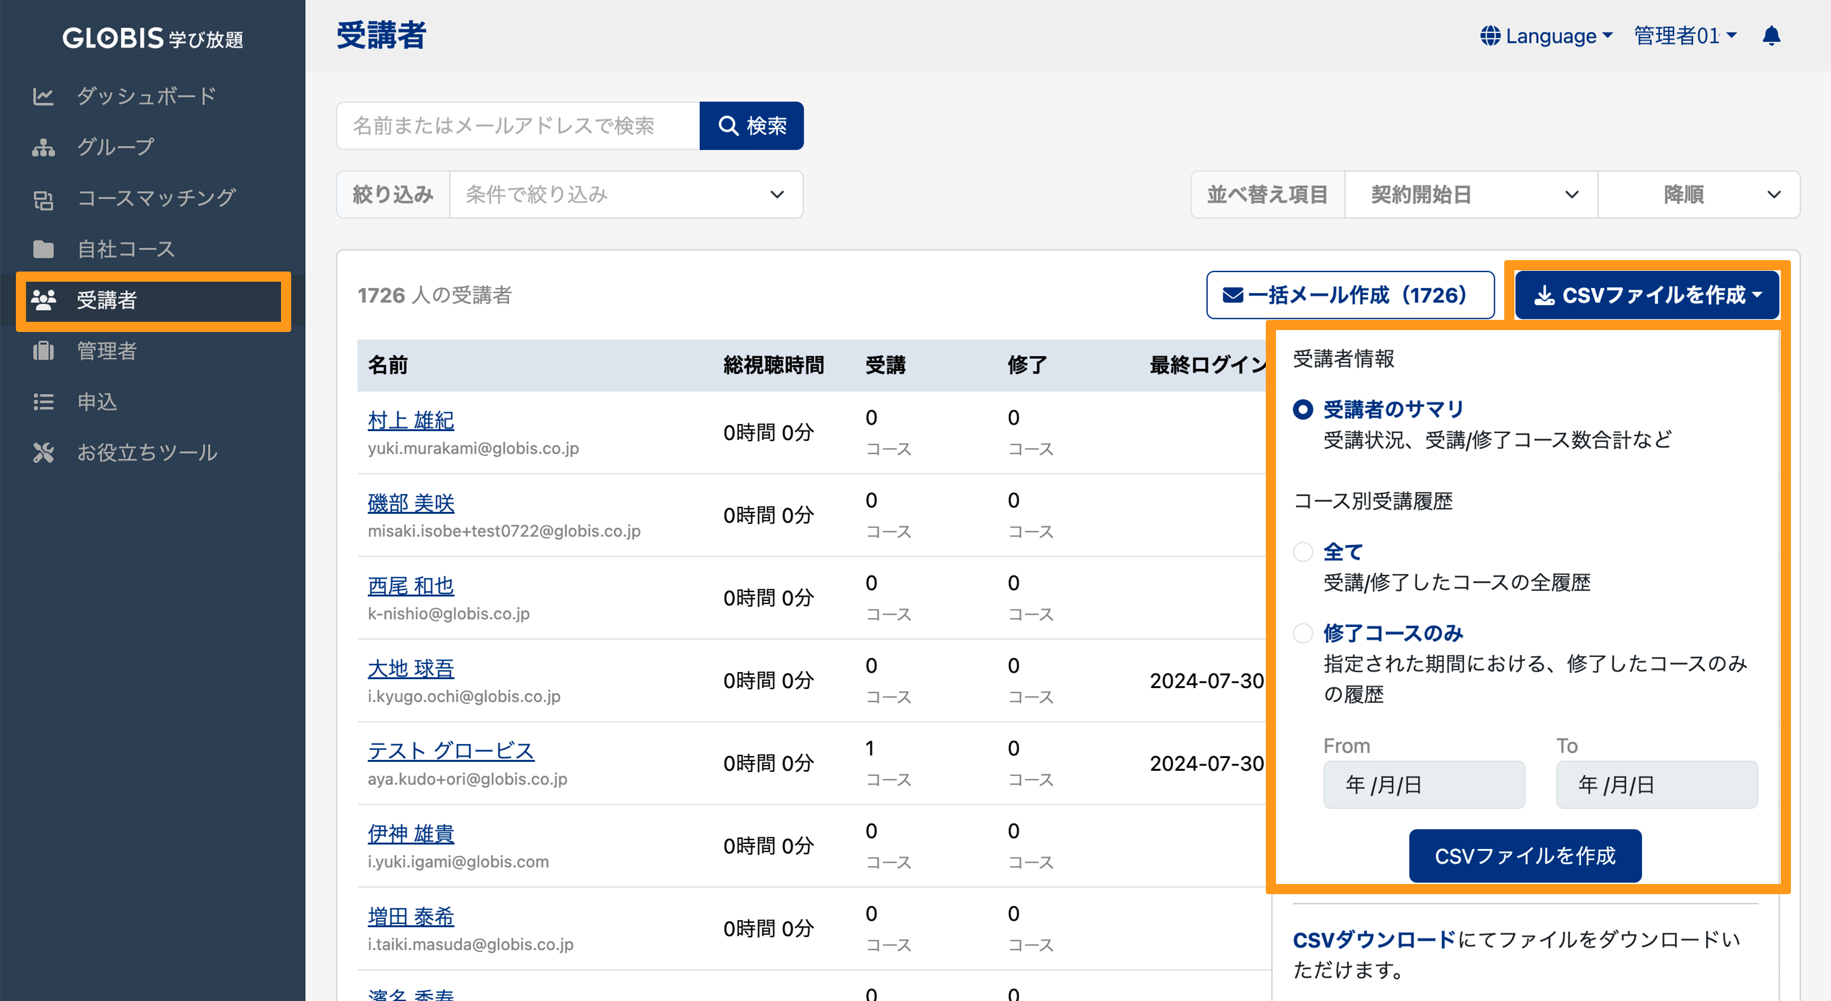Open the notification bell icon
The width and height of the screenshot is (1831, 1001).
click(x=1771, y=36)
